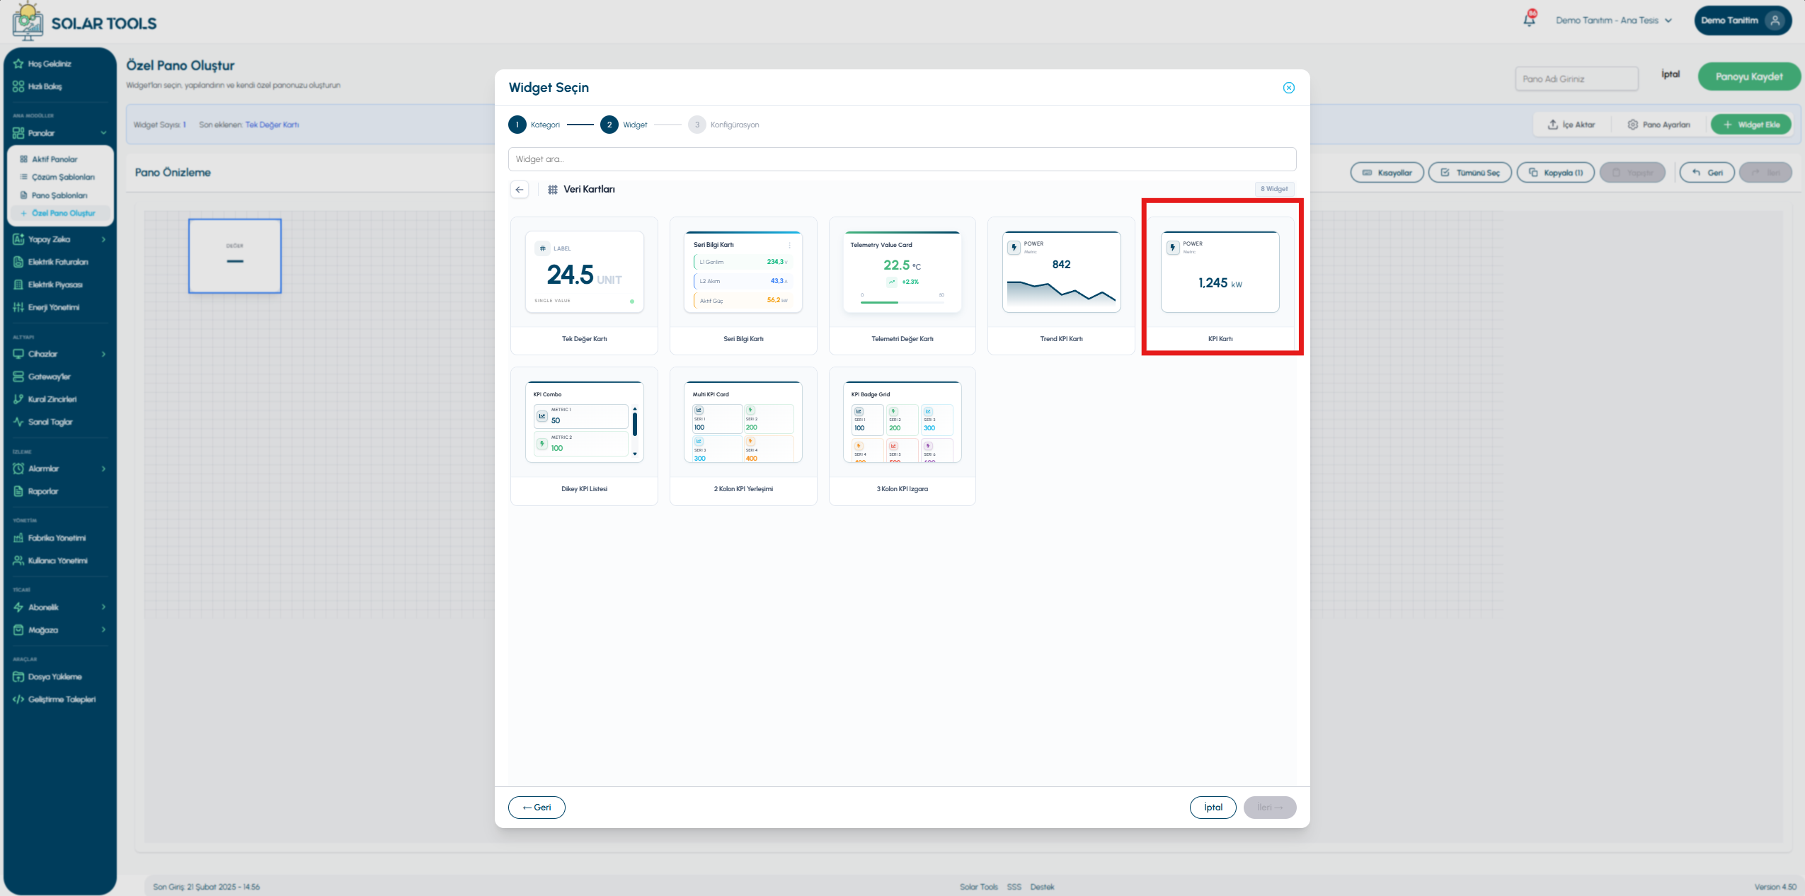Open Özel Pano Oluştur submenu item

(x=61, y=213)
